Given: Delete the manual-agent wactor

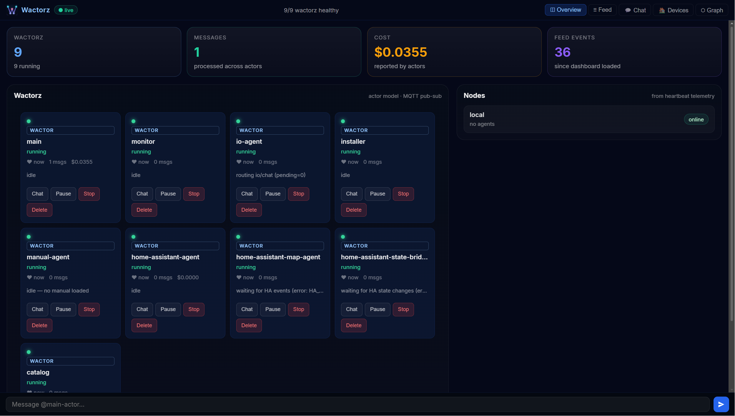Looking at the screenshot, I should coord(39,325).
